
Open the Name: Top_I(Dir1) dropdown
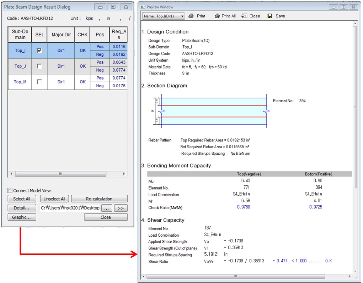click(182, 16)
